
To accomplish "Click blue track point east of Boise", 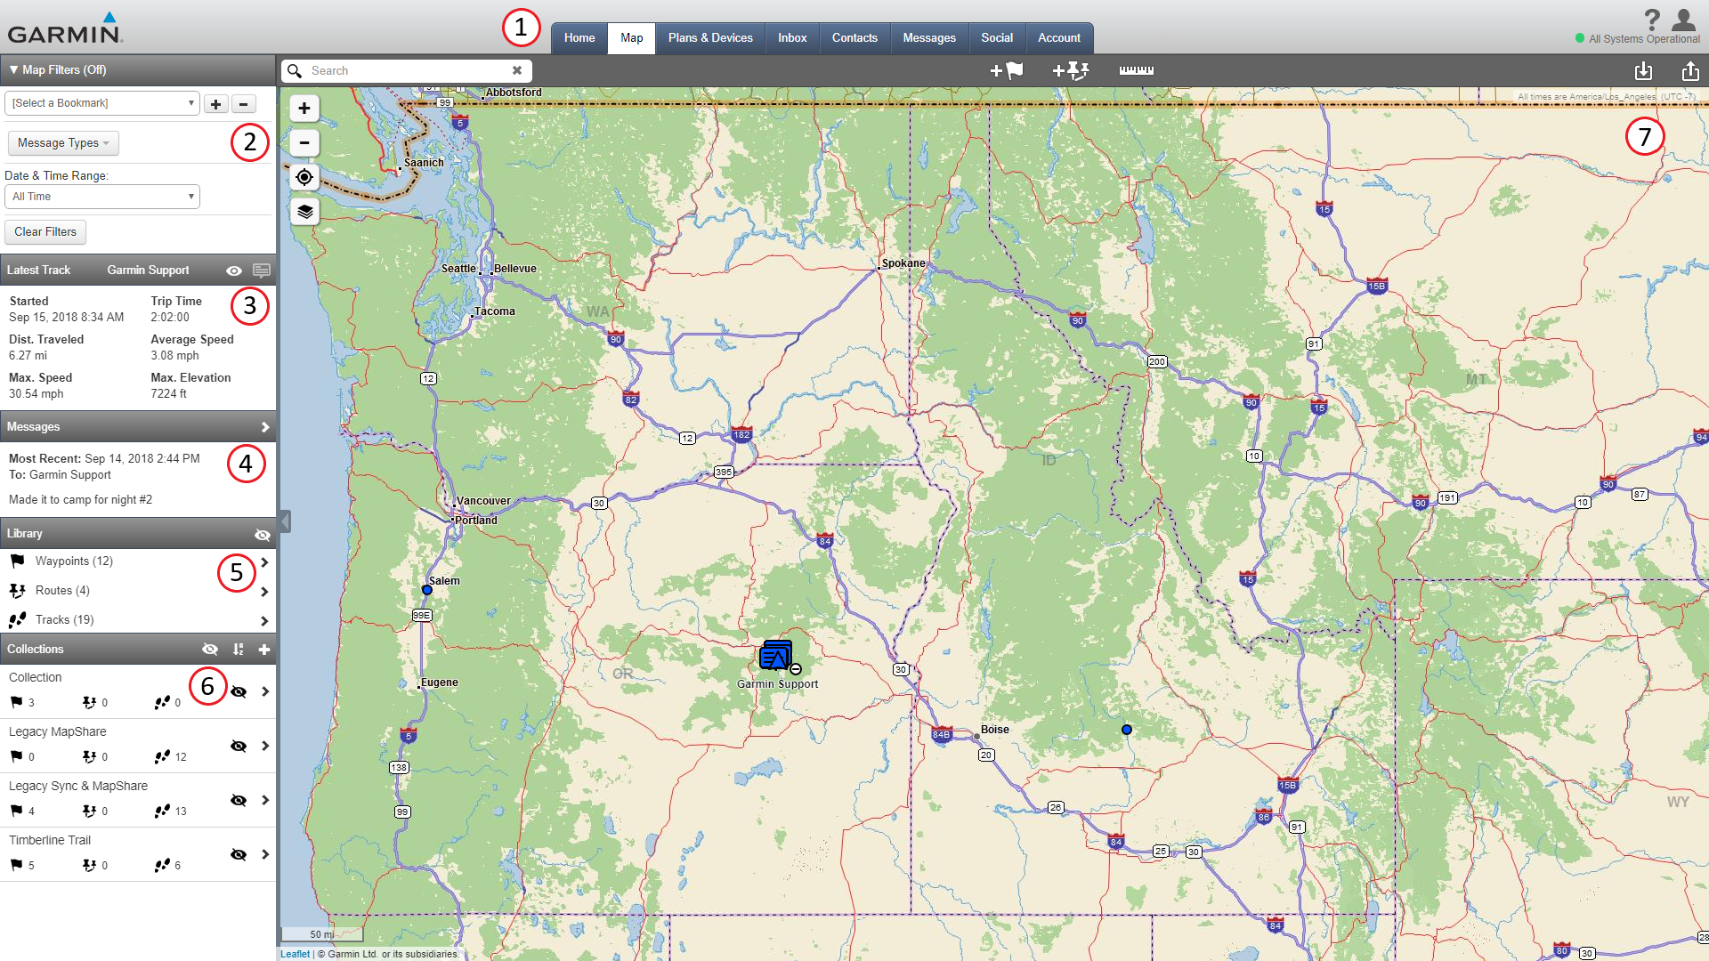I will [x=1127, y=730].
